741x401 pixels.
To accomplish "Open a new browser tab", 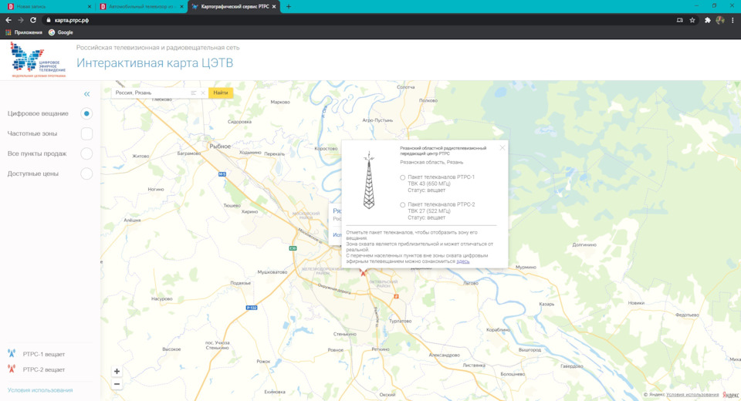I will coord(288,7).
